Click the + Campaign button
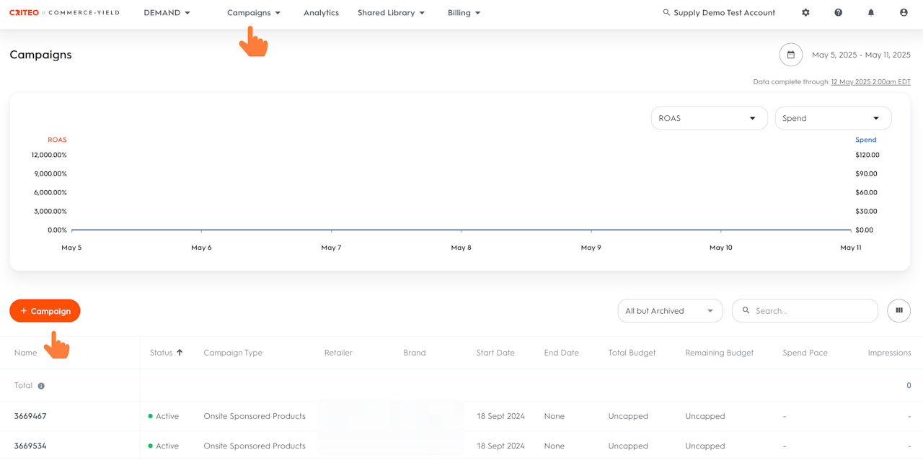 [45, 311]
